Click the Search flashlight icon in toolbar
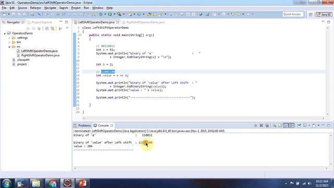334x188 pixels. tap(161, 14)
